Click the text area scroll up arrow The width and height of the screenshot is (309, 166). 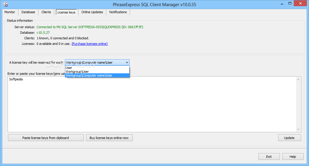298,79
